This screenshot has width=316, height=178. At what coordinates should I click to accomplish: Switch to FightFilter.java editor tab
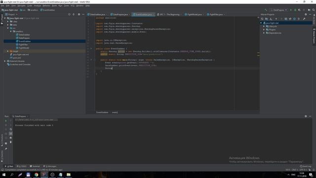(216, 14)
